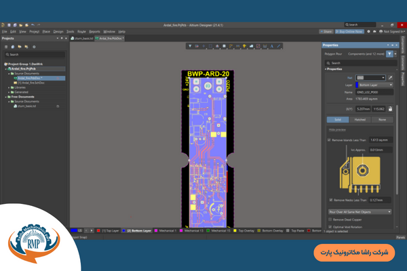Open the Design menu
The width and height of the screenshot is (407, 271).
[x=58, y=31]
